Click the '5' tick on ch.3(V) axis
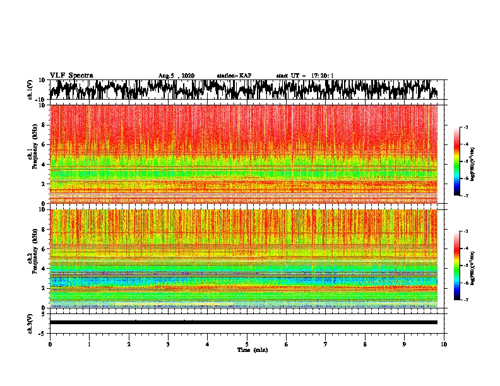Viewport: 500px width, 386px height. (x=44, y=314)
